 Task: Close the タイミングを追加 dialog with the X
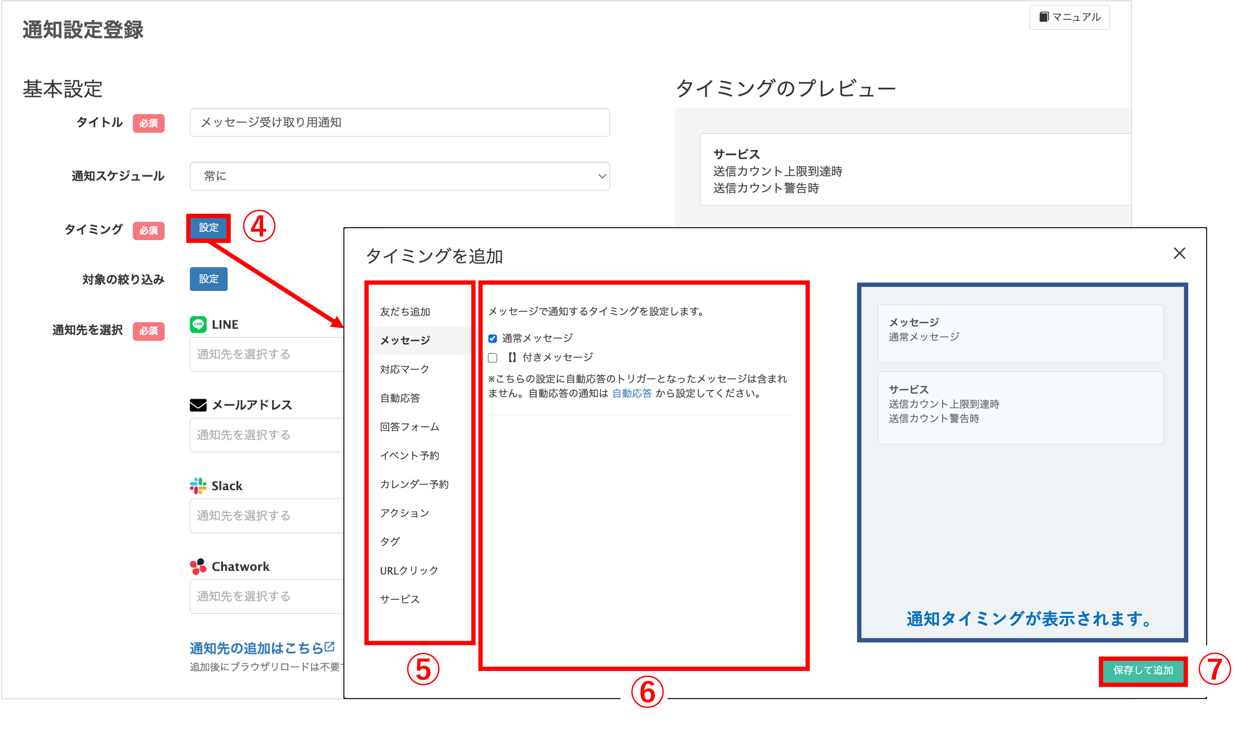coord(1179,253)
